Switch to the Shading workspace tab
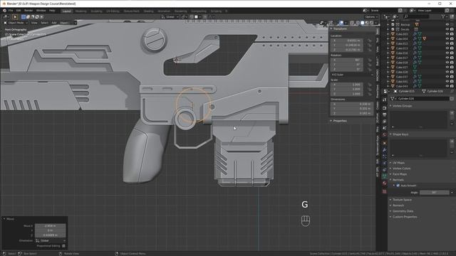456x256 pixels. click(x=148, y=11)
